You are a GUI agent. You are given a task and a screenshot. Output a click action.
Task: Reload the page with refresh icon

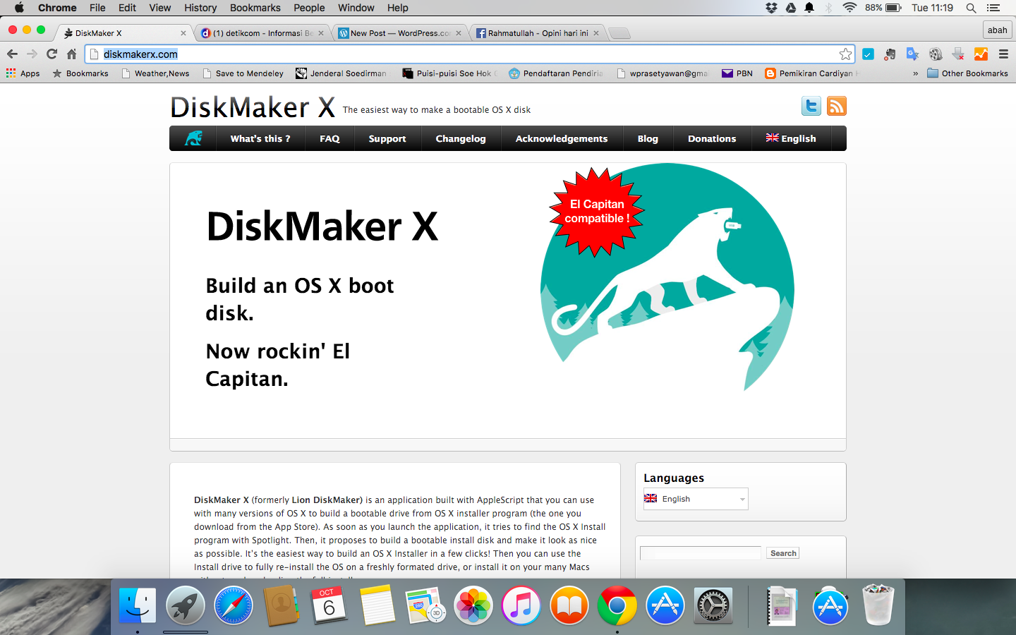pyautogui.click(x=52, y=54)
